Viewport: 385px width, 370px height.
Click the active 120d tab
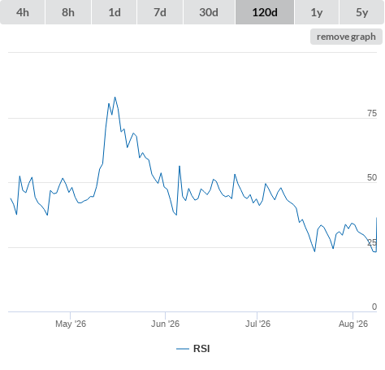click(265, 12)
